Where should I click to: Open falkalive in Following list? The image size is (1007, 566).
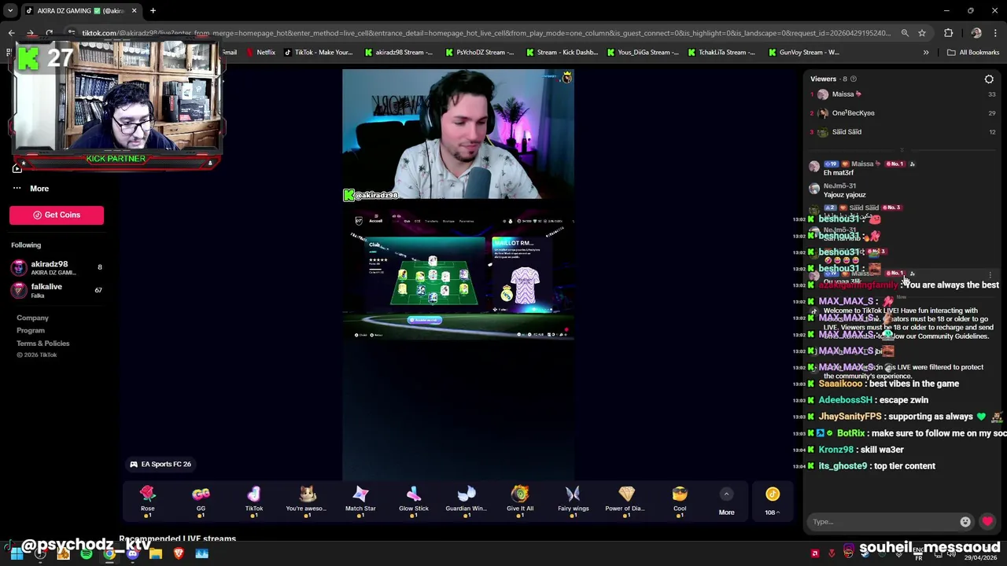pyautogui.click(x=55, y=290)
